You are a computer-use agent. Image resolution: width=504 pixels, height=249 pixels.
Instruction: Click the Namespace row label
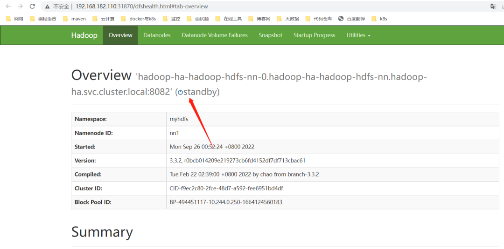[x=91, y=119]
